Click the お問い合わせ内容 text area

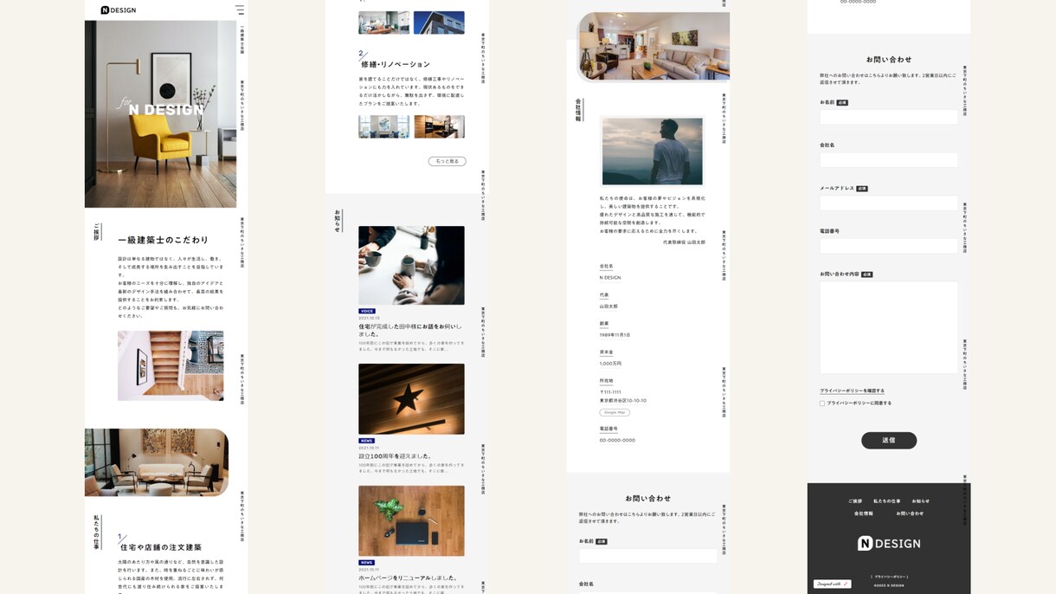[x=889, y=327]
